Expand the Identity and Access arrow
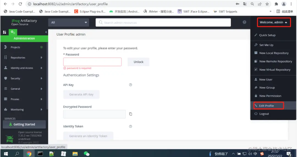 click(41, 68)
